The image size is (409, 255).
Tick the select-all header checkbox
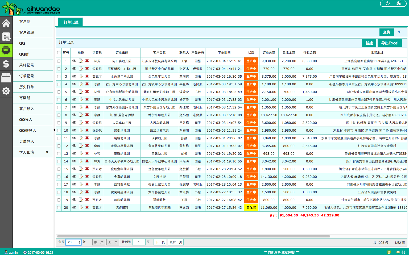[x=59, y=53]
